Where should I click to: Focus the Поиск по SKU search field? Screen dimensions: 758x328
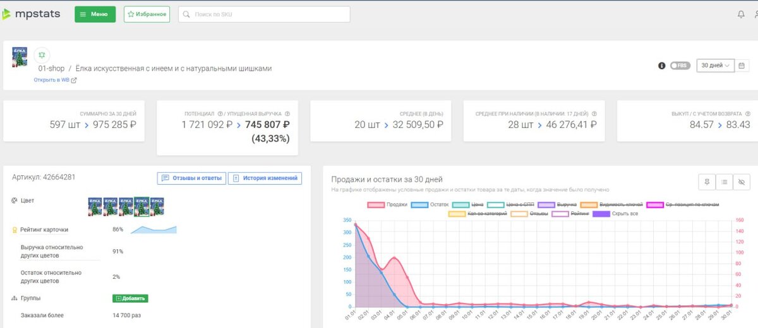click(x=264, y=15)
